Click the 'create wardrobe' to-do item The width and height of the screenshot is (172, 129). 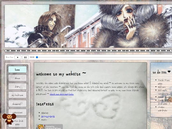point(162,109)
